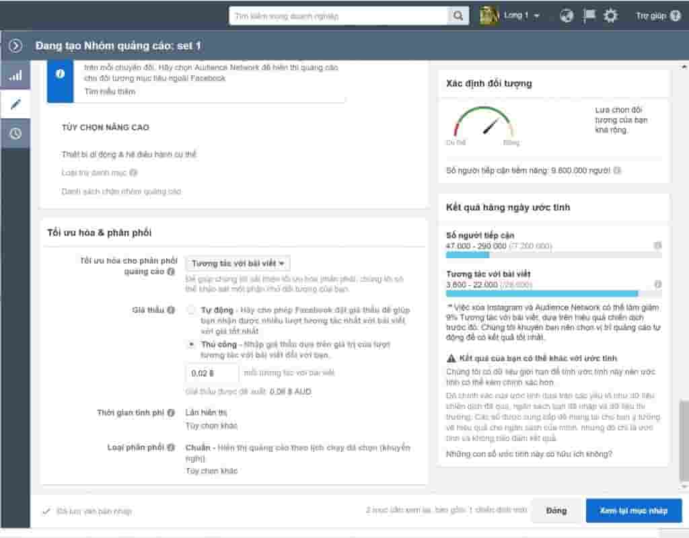Click info icon on Số người tiếp cận row
The image size is (689, 538).
click(x=658, y=245)
